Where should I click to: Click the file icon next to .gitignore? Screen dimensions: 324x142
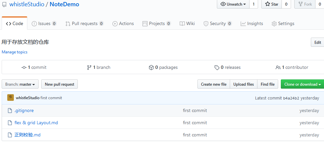click(x=10, y=111)
